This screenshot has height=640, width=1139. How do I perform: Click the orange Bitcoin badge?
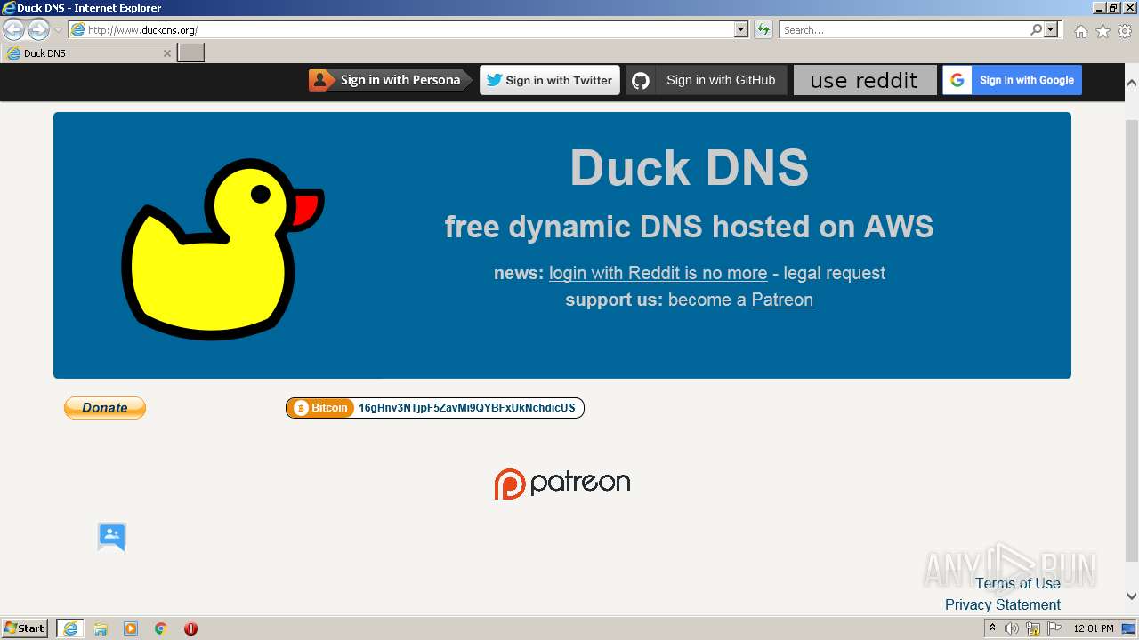321,408
